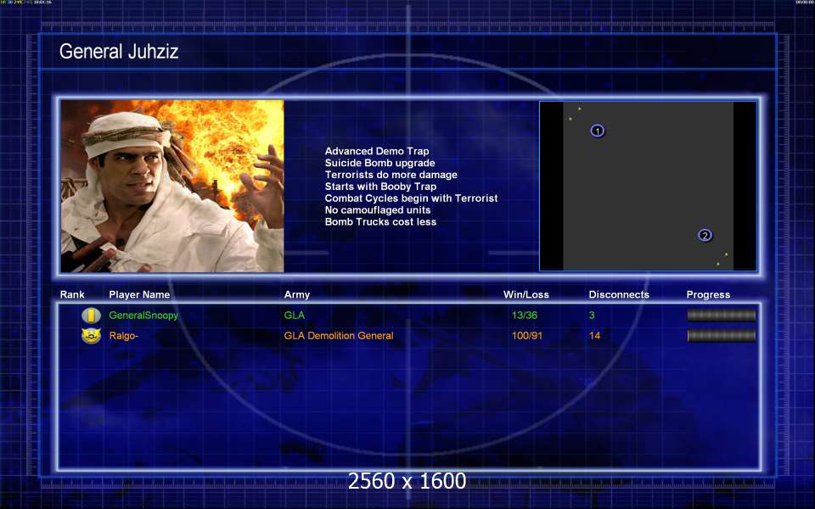Click the Suicide Bomb upgrade line
This screenshot has height=509, width=815.
(380, 163)
